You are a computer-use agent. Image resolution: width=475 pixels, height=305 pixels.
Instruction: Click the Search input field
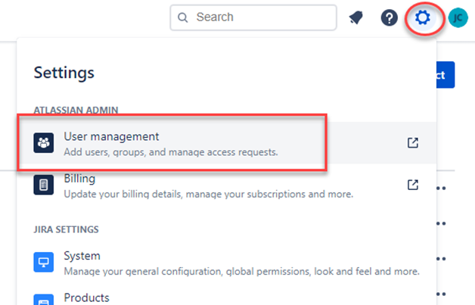click(x=253, y=17)
